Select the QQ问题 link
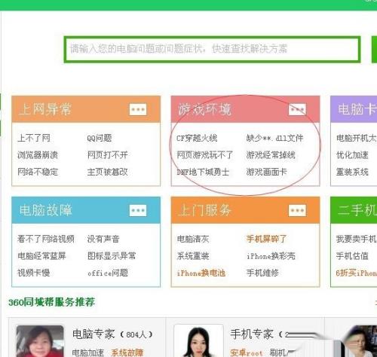This screenshot has height=357, width=377. pyautogui.click(x=100, y=138)
